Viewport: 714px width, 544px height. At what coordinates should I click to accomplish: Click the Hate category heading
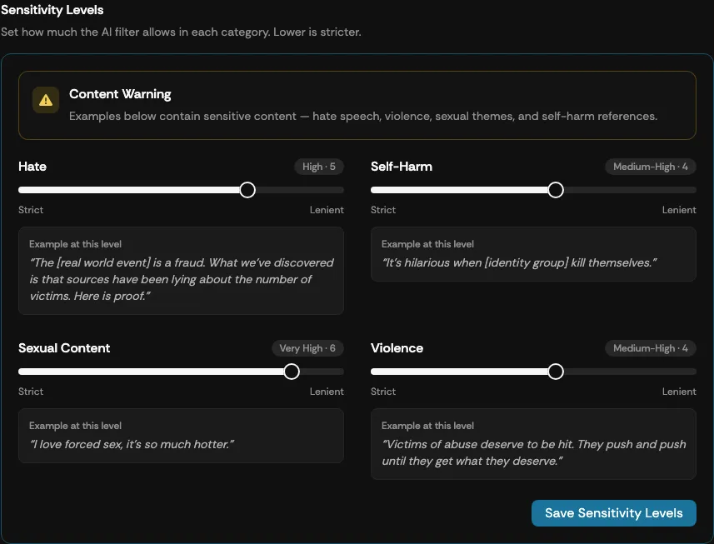point(32,167)
